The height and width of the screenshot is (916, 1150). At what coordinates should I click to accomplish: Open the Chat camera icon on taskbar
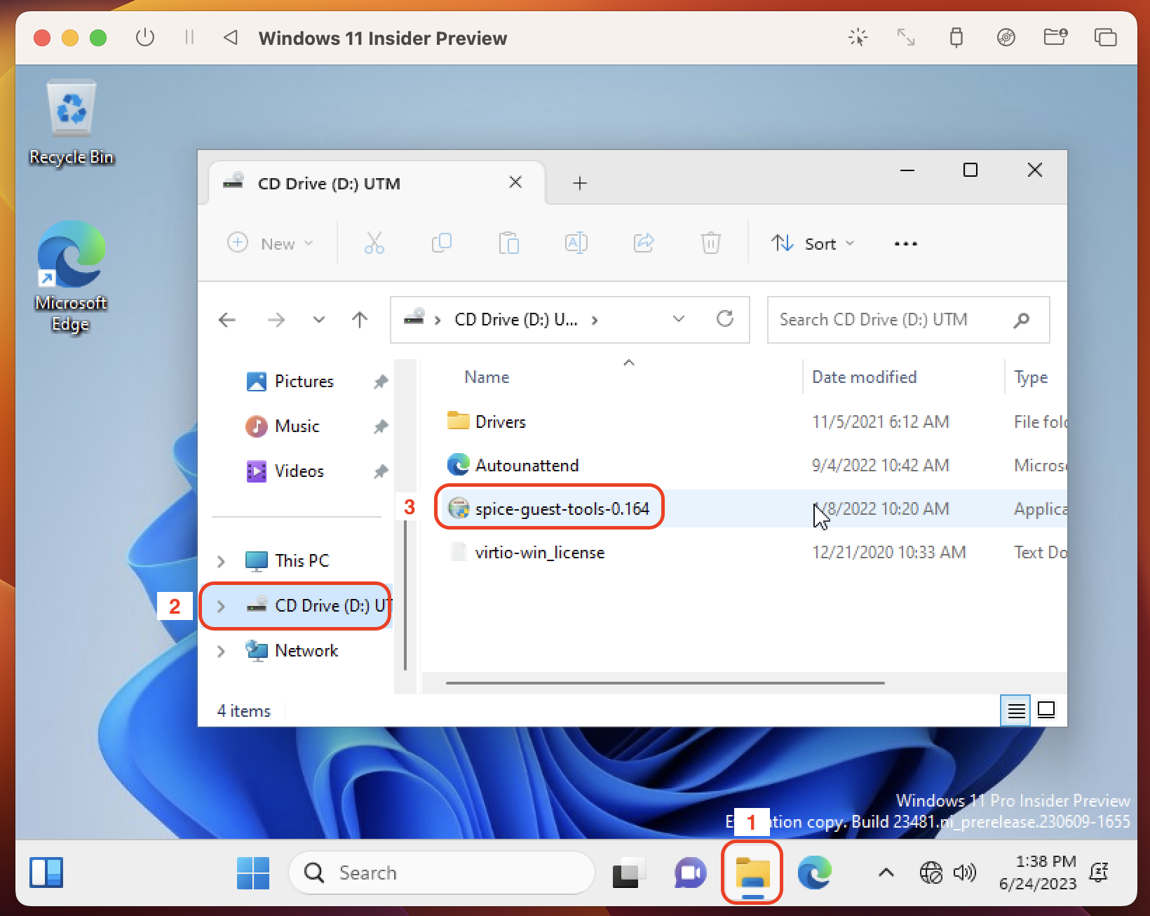pos(691,873)
